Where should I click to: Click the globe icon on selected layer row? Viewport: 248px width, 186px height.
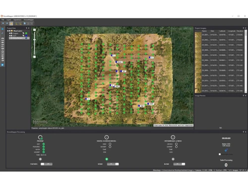point(26,38)
